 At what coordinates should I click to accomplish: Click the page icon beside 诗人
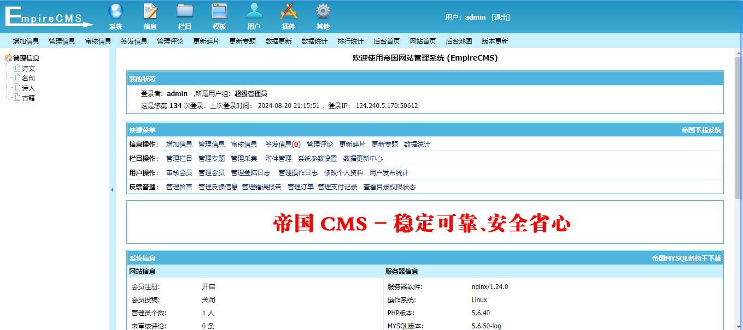click(17, 88)
